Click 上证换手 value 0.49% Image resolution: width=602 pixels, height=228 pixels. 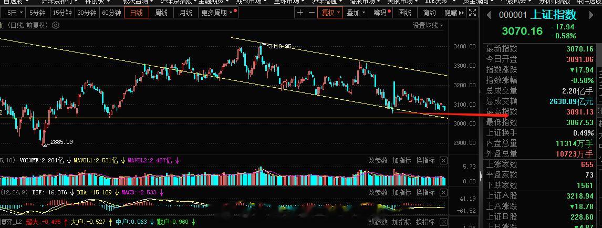point(583,133)
